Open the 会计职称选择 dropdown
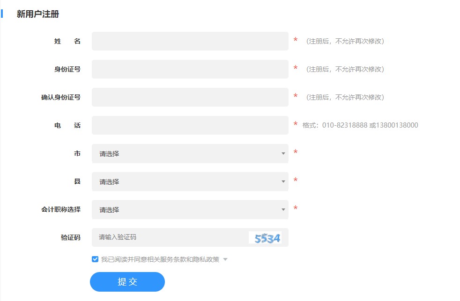460x301 pixels. (x=190, y=210)
